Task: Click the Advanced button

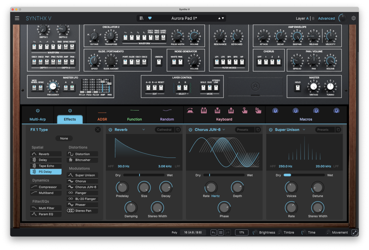Action: [x=326, y=18]
